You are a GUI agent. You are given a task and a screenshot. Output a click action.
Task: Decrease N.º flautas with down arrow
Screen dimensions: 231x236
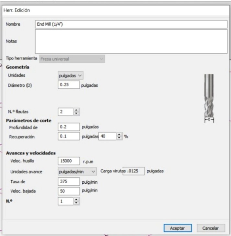(x=76, y=114)
